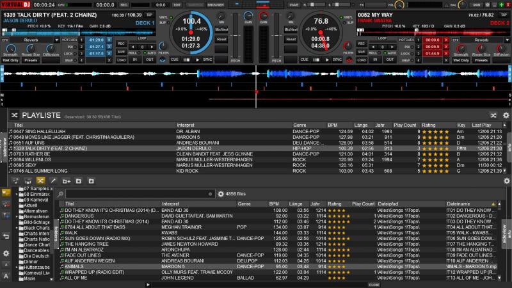
Task: Delete deck 2 hotcue 3 at 01:44.9
Action: click(446, 53)
